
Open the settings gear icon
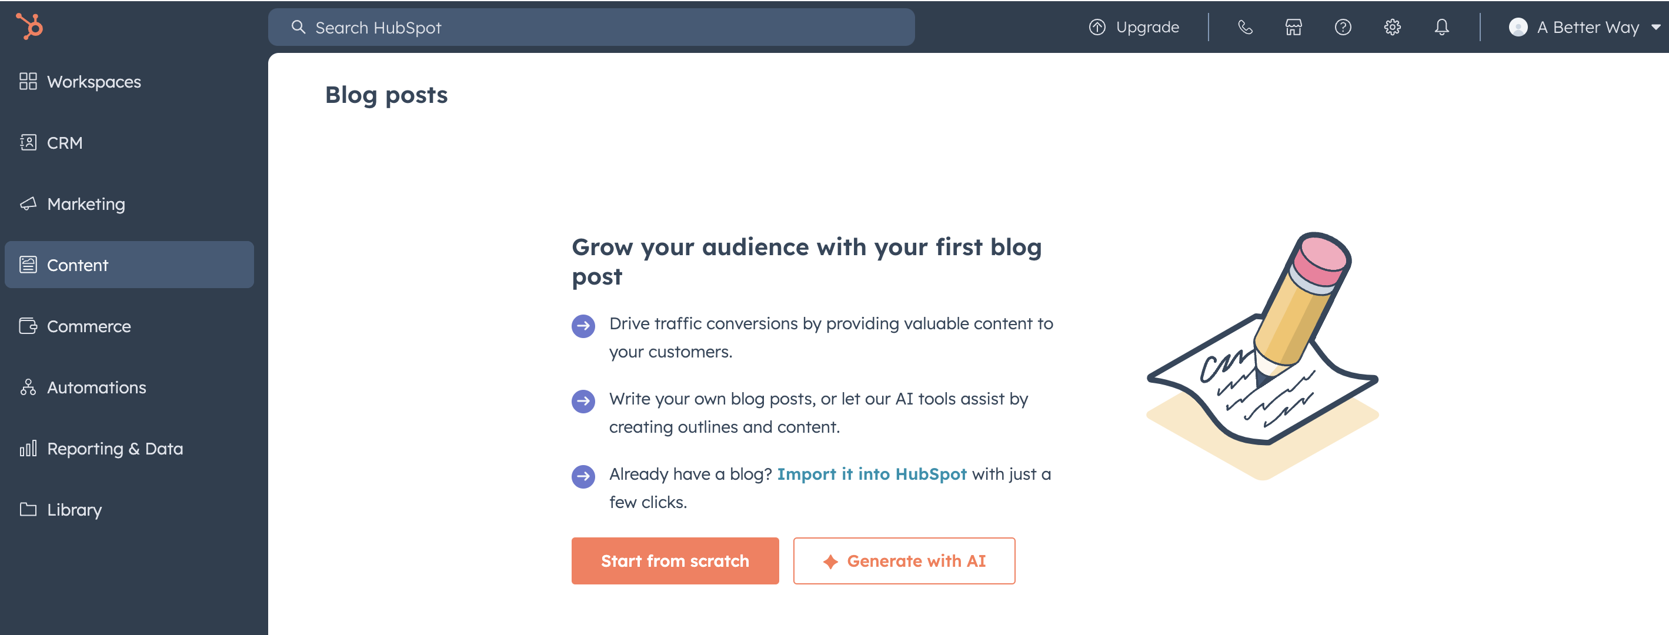(1391, 27)
